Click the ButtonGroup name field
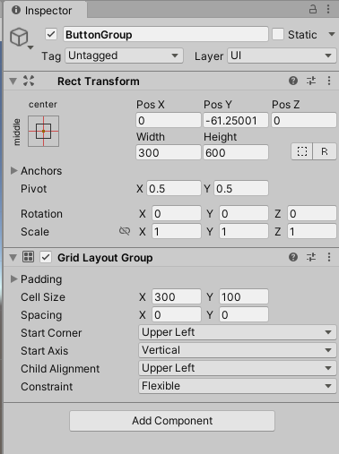This screenshot has width=339, height=454. click(x=166, y=34)
